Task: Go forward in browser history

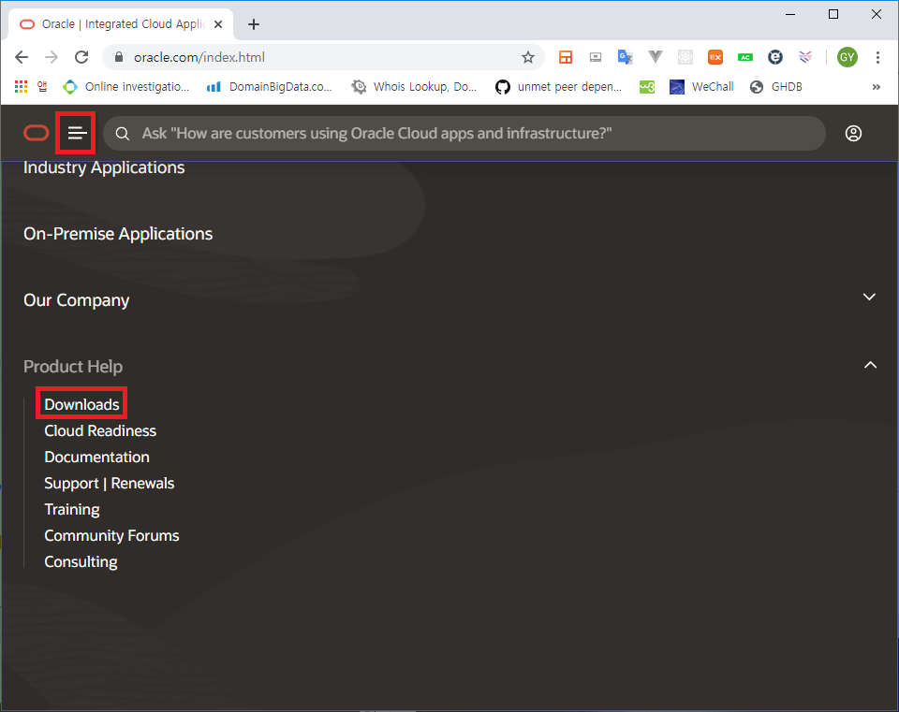Action: point(52,57)
